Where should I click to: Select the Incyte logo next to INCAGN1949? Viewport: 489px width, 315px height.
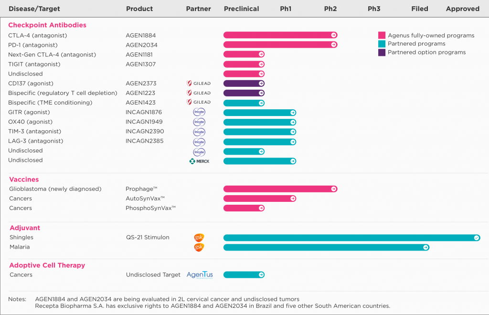click(199, 122)
